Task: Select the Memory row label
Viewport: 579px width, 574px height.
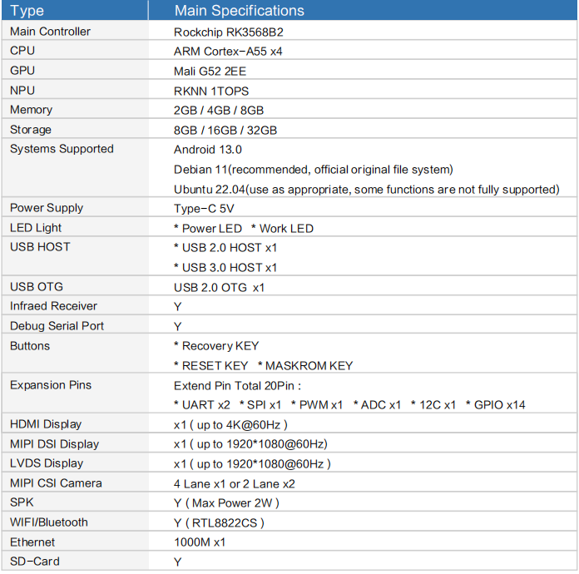Action: [31, 110]
